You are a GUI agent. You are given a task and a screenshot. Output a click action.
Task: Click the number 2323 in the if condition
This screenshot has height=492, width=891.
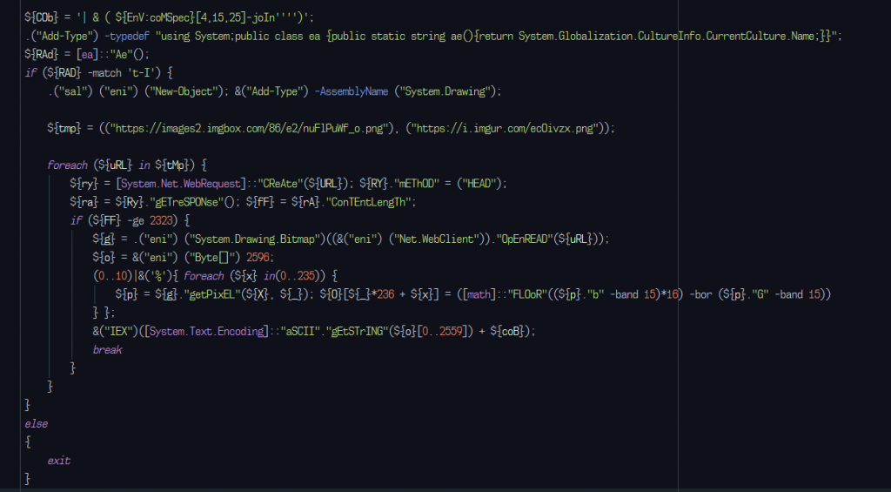[161, 220]
